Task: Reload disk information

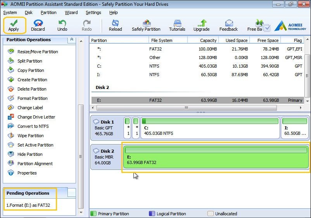Action: [x=116, y=25]
